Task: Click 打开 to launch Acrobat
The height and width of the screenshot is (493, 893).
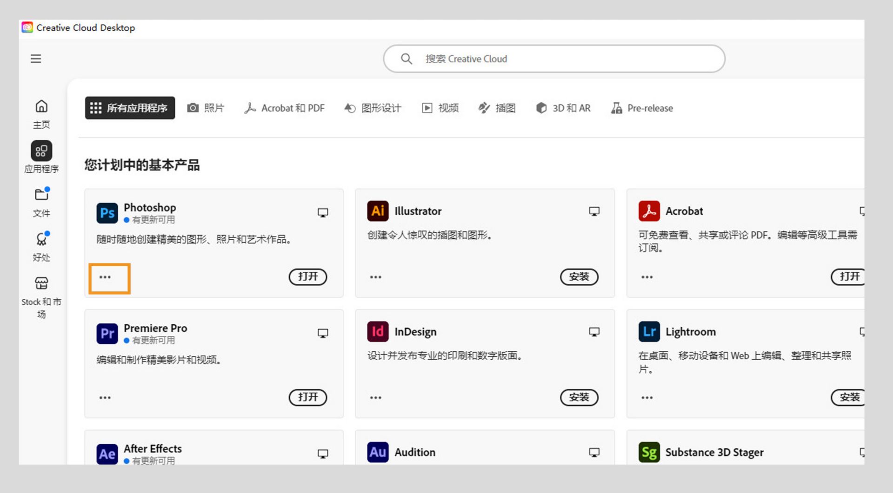Action: tap(848, 276)
